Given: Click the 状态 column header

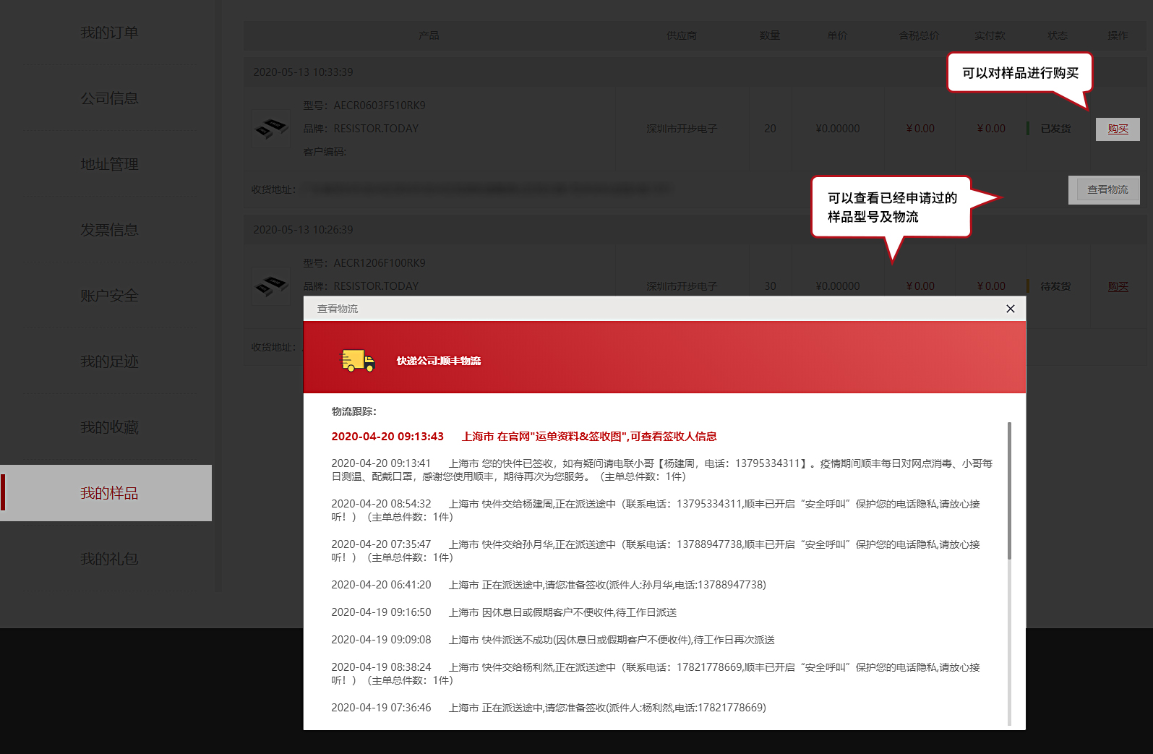Looking at the screenshot, I should tap(1057, 35).
